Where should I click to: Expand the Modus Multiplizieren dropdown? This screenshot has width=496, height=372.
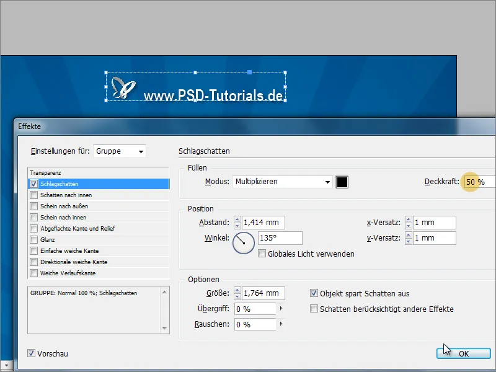click(282, 182)
